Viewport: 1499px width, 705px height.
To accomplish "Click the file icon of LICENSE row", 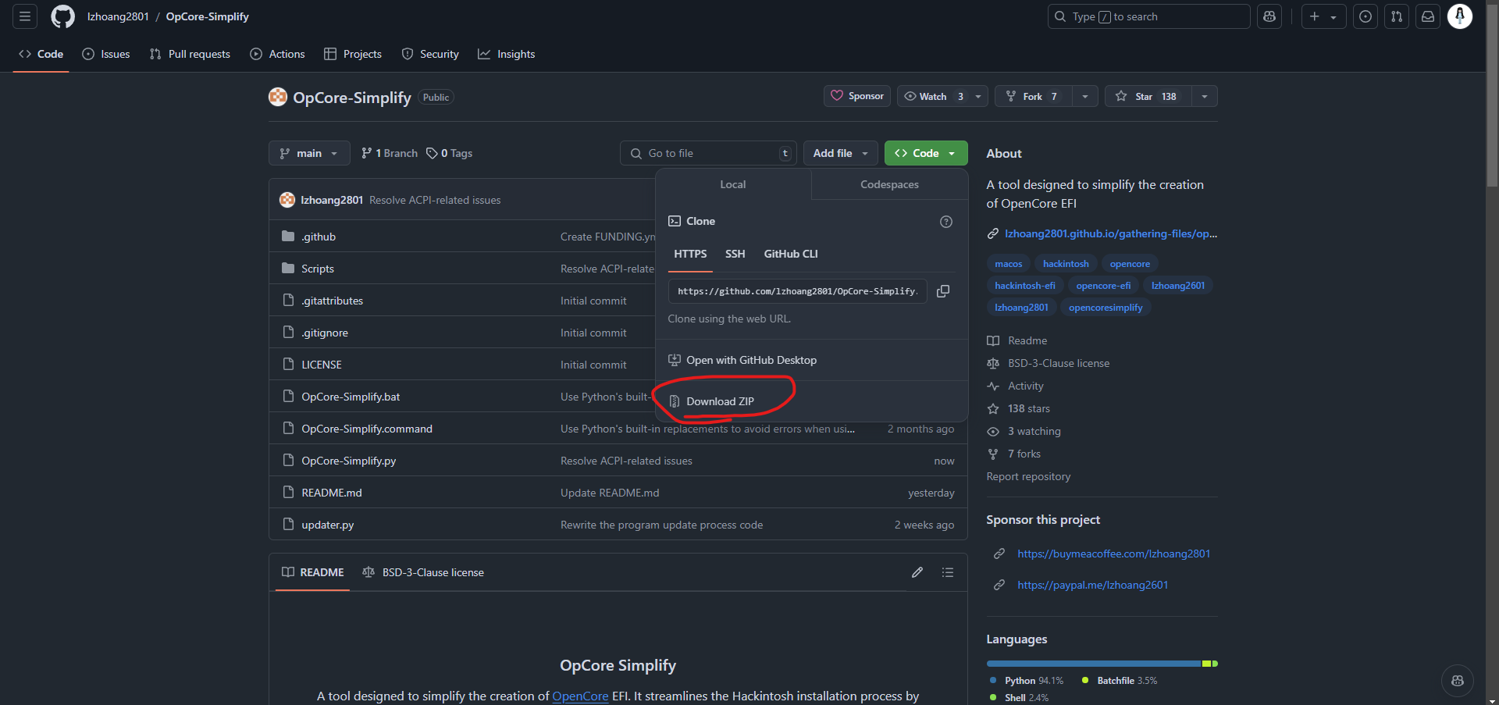I will (288, 365).
